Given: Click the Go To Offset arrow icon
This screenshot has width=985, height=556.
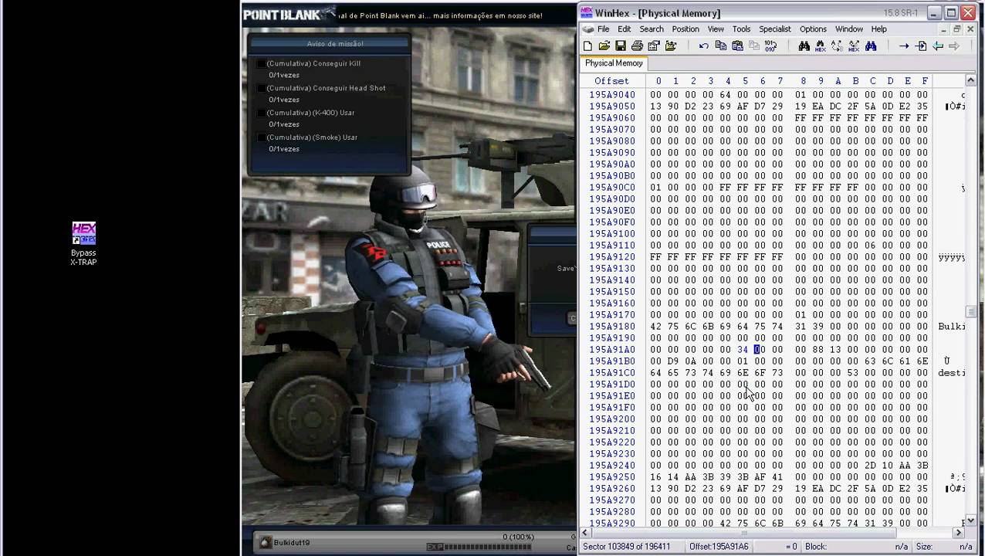Looking at the screenshot, I should point(904,46).
